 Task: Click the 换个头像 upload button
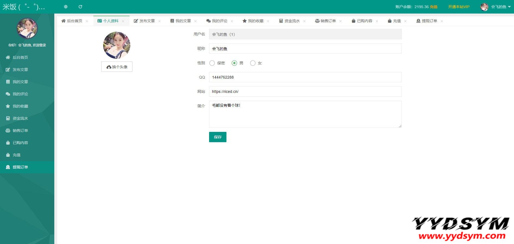(x=117, y=67)
